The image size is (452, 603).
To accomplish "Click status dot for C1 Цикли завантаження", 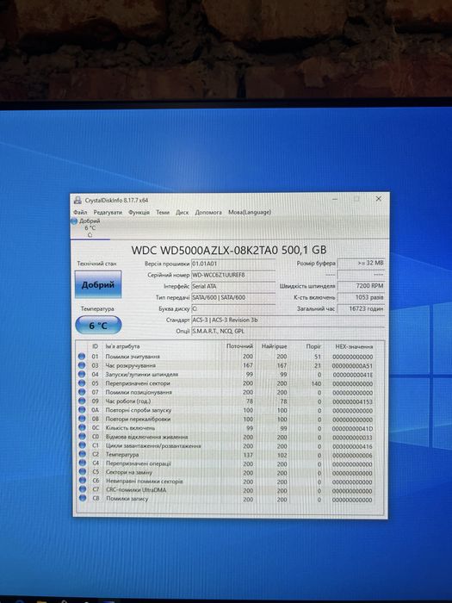I will 82,445.
